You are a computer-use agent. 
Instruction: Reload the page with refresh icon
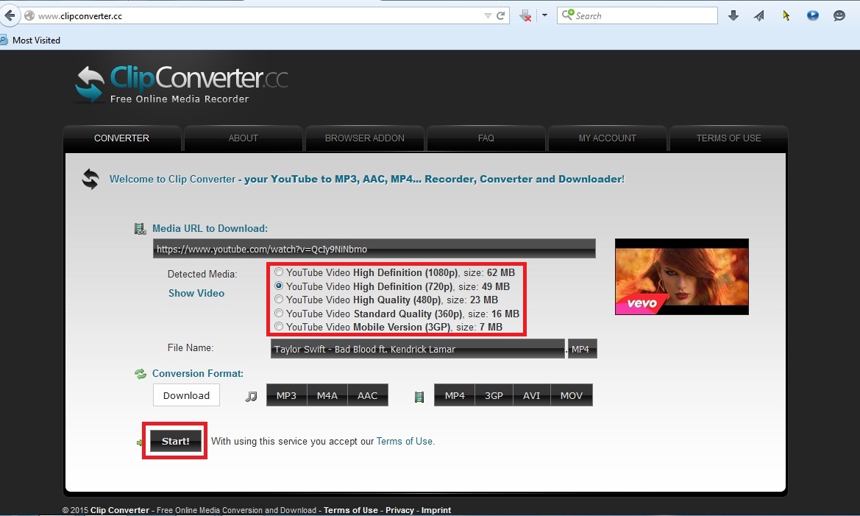click(x=500, y=16)
